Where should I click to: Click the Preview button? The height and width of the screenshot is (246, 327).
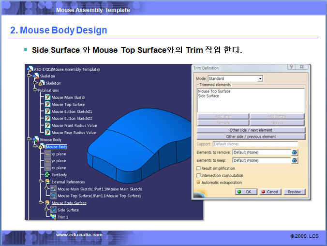294,192
